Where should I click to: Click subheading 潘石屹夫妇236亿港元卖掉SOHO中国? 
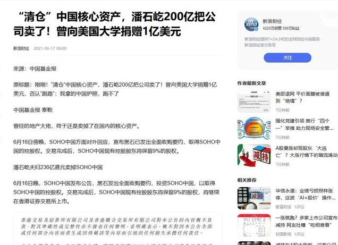pos(58,167)
